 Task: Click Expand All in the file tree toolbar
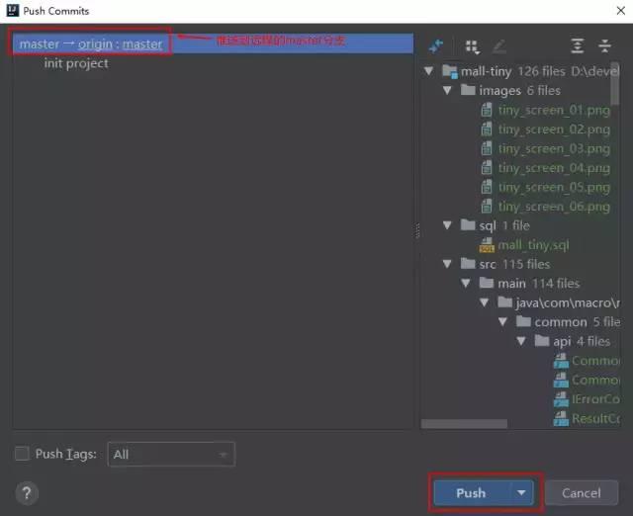point(578,46)
